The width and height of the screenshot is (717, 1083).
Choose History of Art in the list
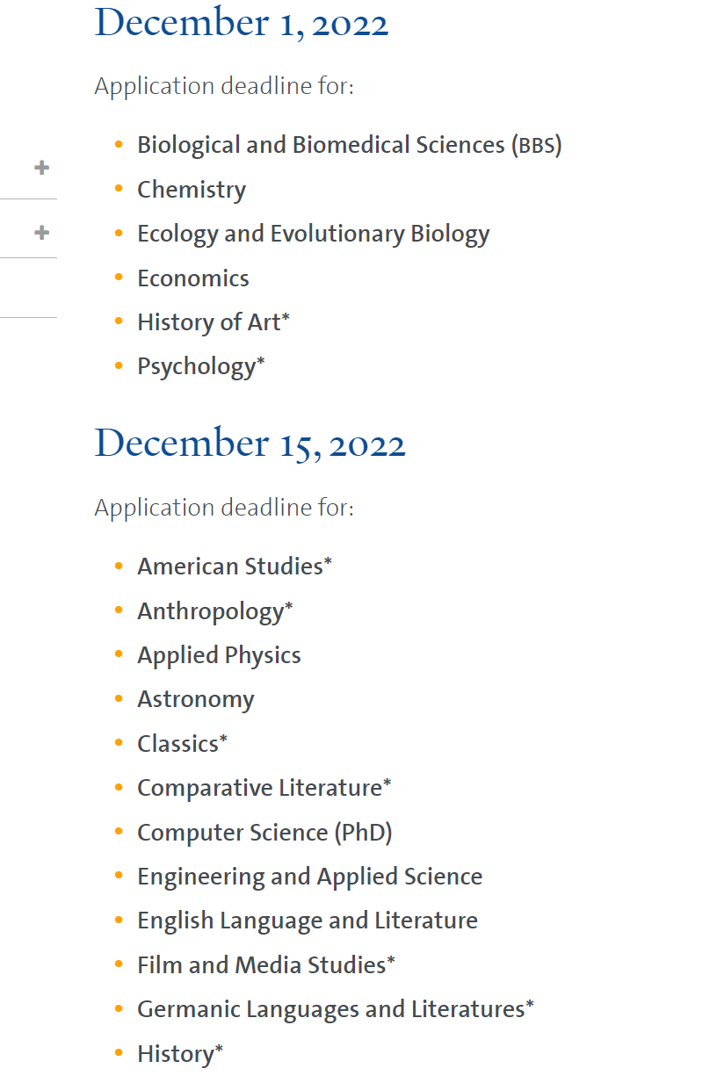213,322
